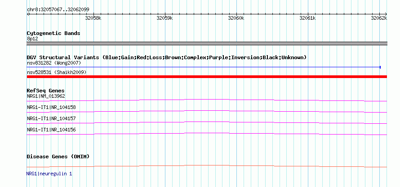Select the Disease Genes (OMIM) track title
The image size is (400, 187).
pos(58,157)
